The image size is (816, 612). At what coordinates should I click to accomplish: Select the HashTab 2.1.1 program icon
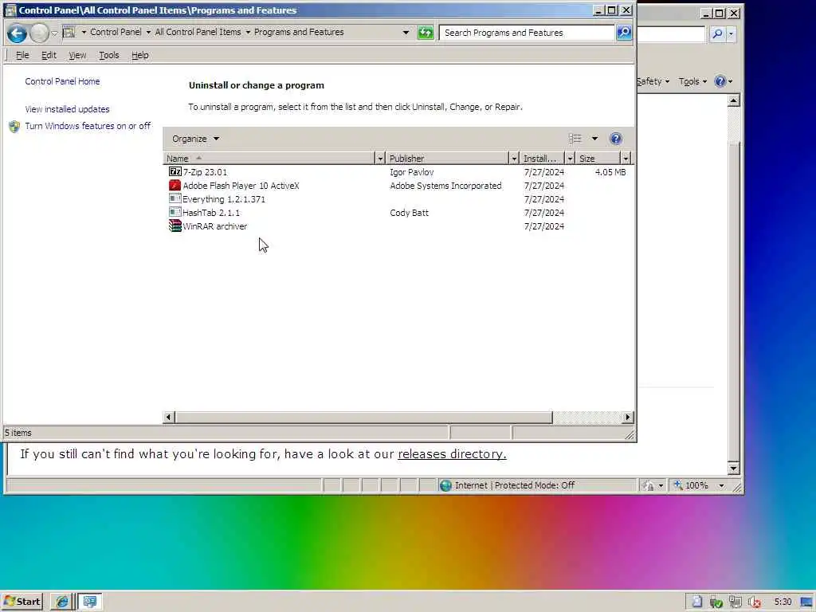click(x=175, y=212)
